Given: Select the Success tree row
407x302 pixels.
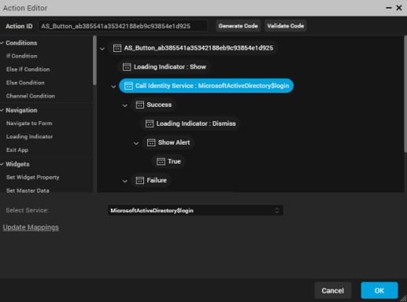Looking at the screenshot, I should tap(154, 105).
